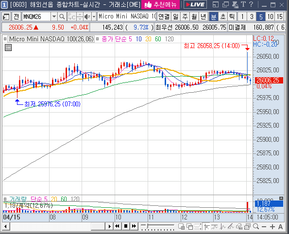Open the 추천메뉴 recommended menu
This screenshot has width=289, height=234.
pos(160,4)
